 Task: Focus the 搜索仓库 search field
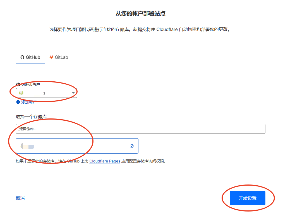140,129
